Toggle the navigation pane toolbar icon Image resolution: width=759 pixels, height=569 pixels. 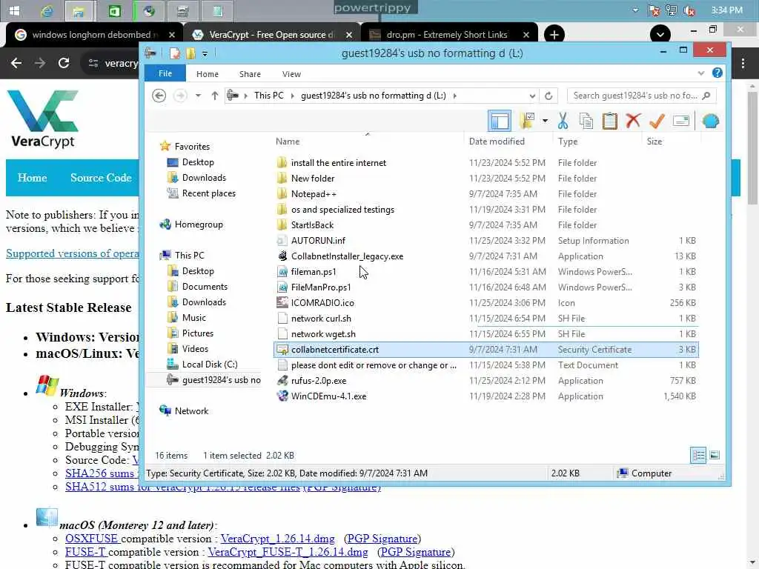point(499,121)
